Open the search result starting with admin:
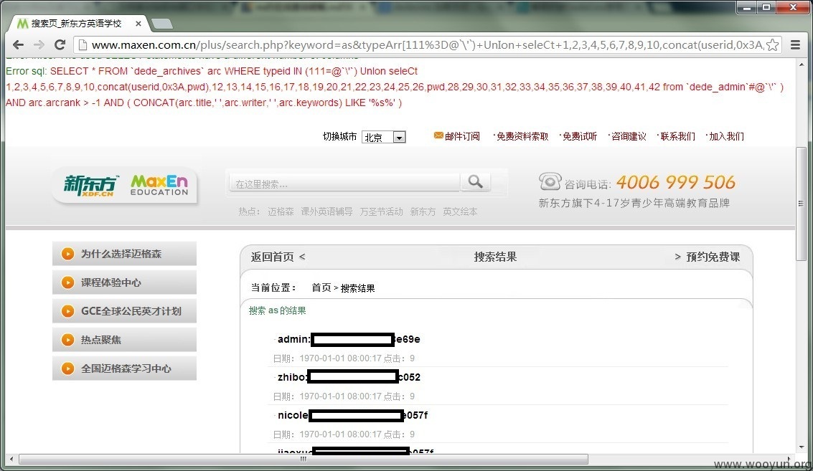The image size is (813, 471). (x=349, y=339)
